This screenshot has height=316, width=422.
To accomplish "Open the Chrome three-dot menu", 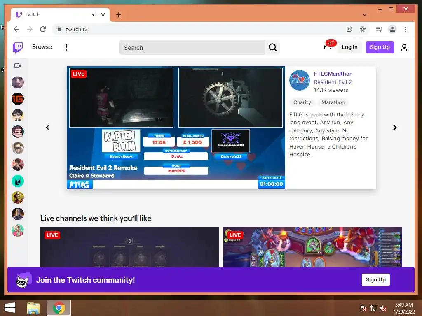I will pyautogui.click(x=406, y=29).
